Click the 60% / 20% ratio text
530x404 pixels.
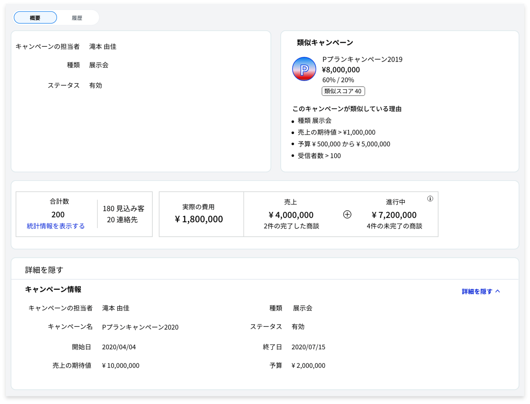(338, 80)
